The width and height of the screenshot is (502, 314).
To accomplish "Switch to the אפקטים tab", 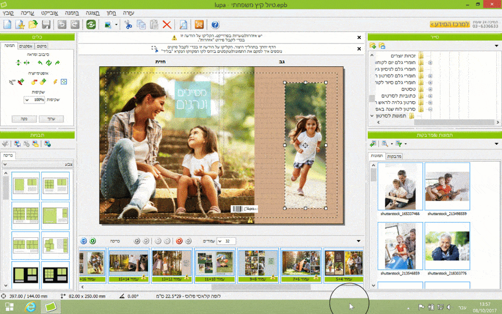I will [x=26, y=46].
